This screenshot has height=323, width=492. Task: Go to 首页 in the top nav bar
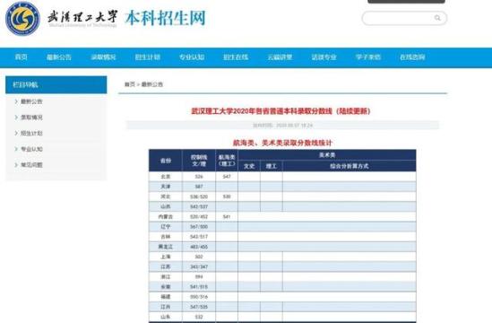coord(21,57)
